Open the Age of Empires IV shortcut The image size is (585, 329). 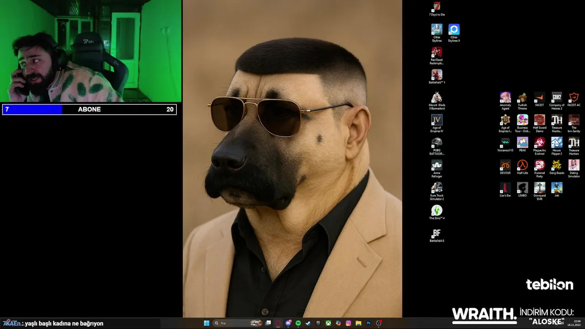[437, 123]
